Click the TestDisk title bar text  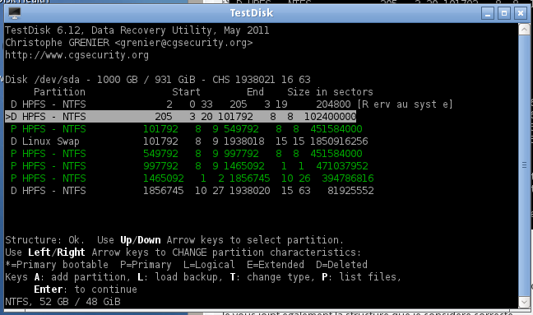click(252, 13)
